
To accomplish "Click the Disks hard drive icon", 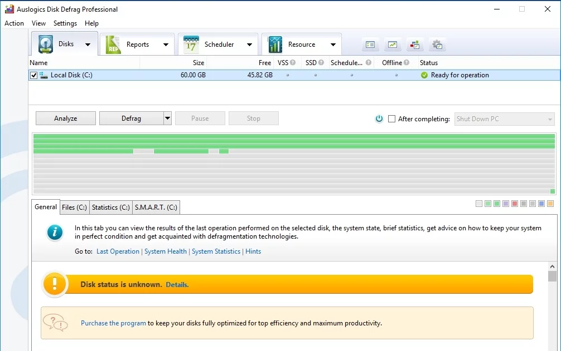I will 45,45.
